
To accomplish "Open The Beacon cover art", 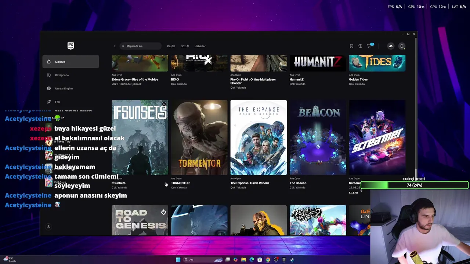I will (x=318, y=137).
